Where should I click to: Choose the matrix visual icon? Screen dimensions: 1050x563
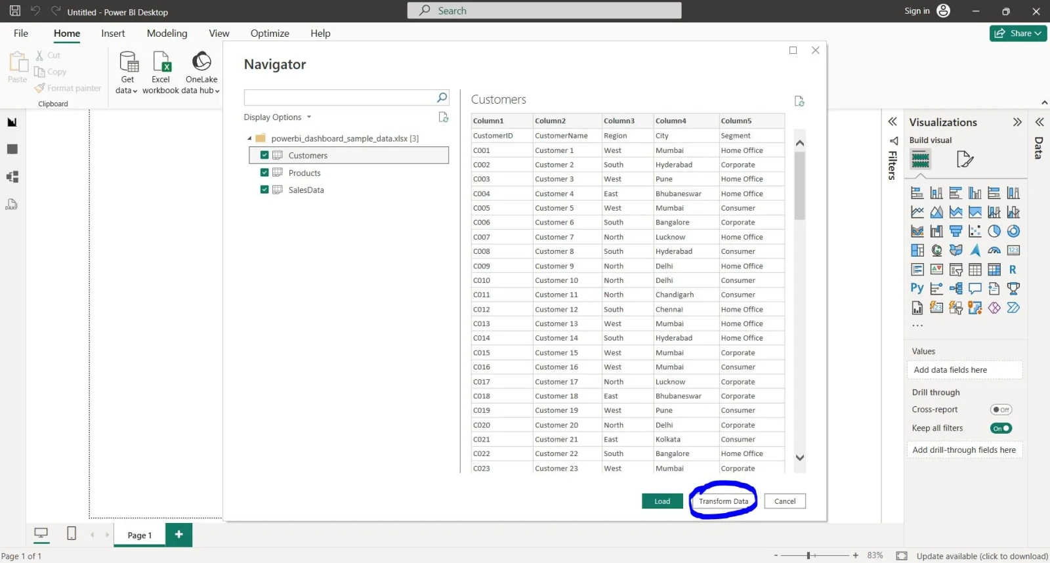click(x=994, y=269)
